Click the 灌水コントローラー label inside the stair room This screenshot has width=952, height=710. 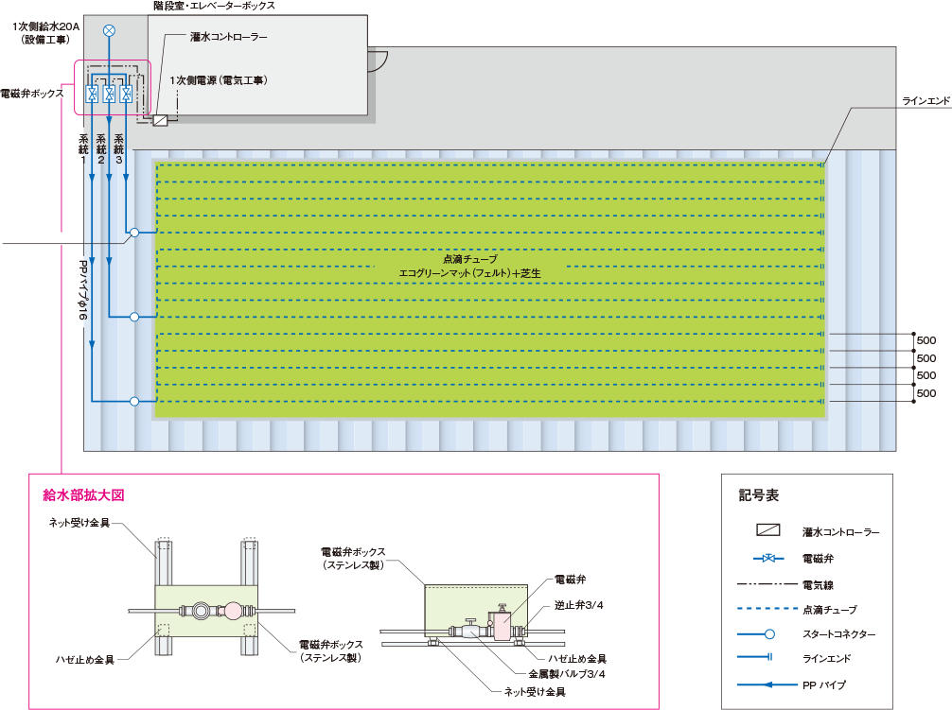(228, 37)
